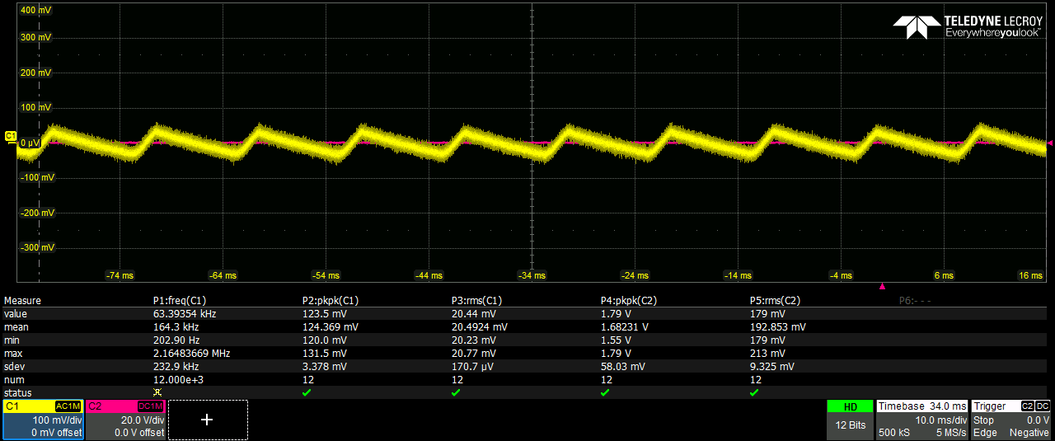The width and height of the screenshot is (1055, 441).
Task: Click the 400 mV vertical axis label
Action: [x=34, y=11]
